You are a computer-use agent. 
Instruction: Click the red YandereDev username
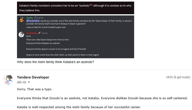click(32, 33)
